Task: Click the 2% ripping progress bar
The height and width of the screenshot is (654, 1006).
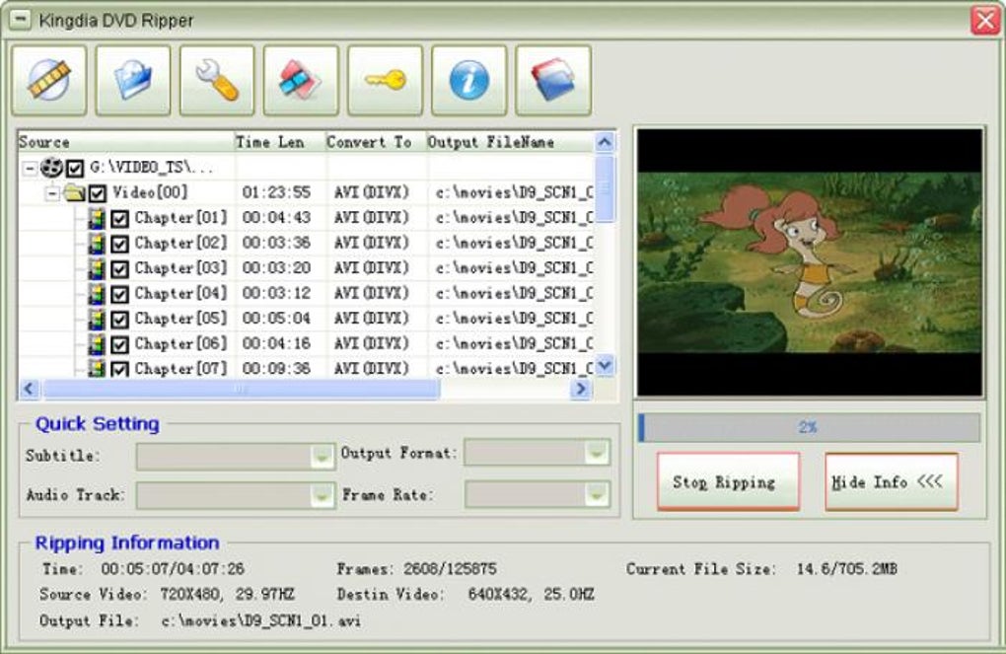Action: pos(809,427)
